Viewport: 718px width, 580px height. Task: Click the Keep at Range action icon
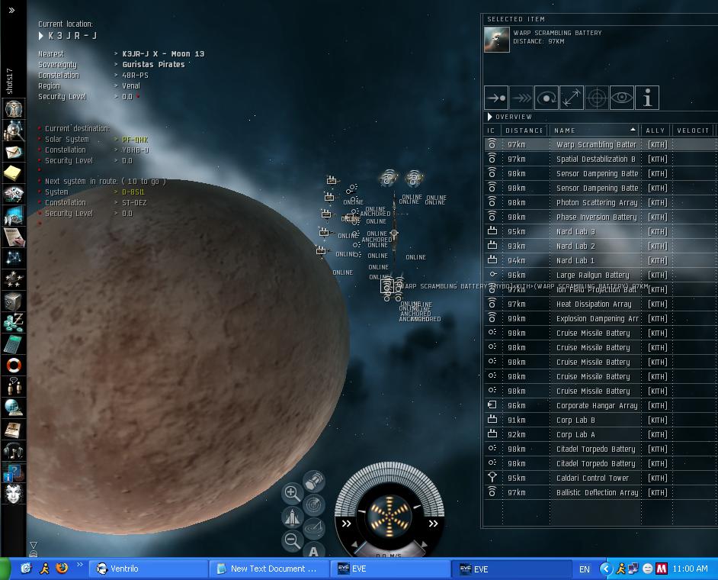(x=572, y=98)
